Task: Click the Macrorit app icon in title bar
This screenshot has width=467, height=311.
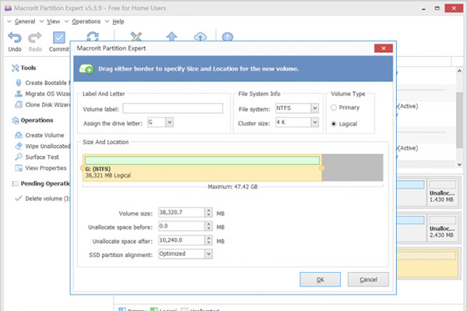Action: pos(8,8)
